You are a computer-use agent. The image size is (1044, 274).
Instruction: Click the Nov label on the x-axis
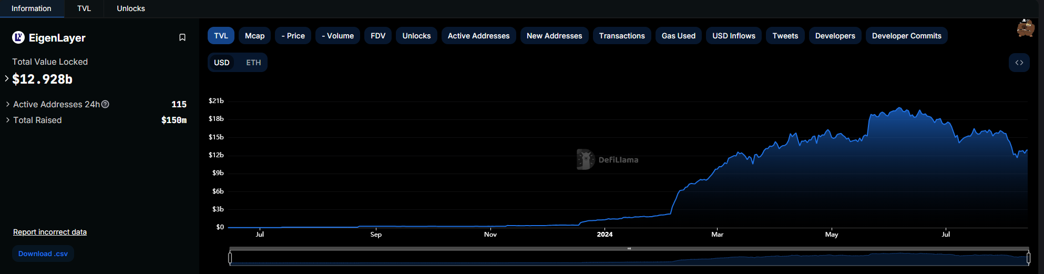[x=490, y=235]
